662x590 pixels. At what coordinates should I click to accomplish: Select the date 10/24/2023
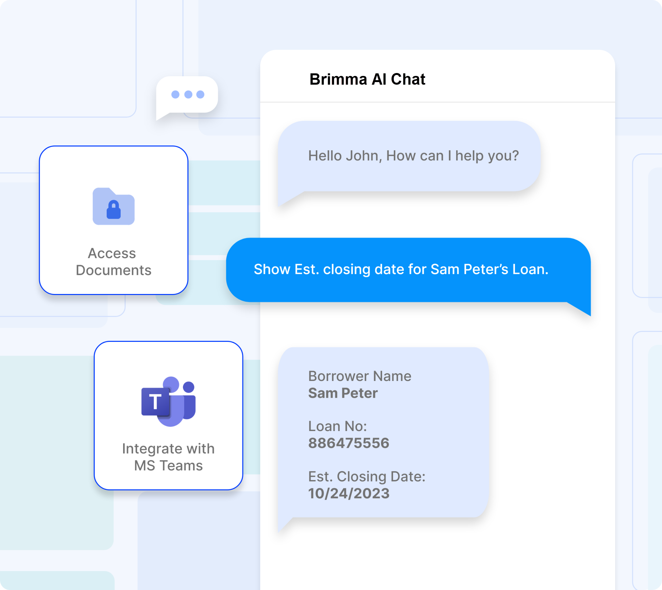pyautogui.click(x=348, y=493)
